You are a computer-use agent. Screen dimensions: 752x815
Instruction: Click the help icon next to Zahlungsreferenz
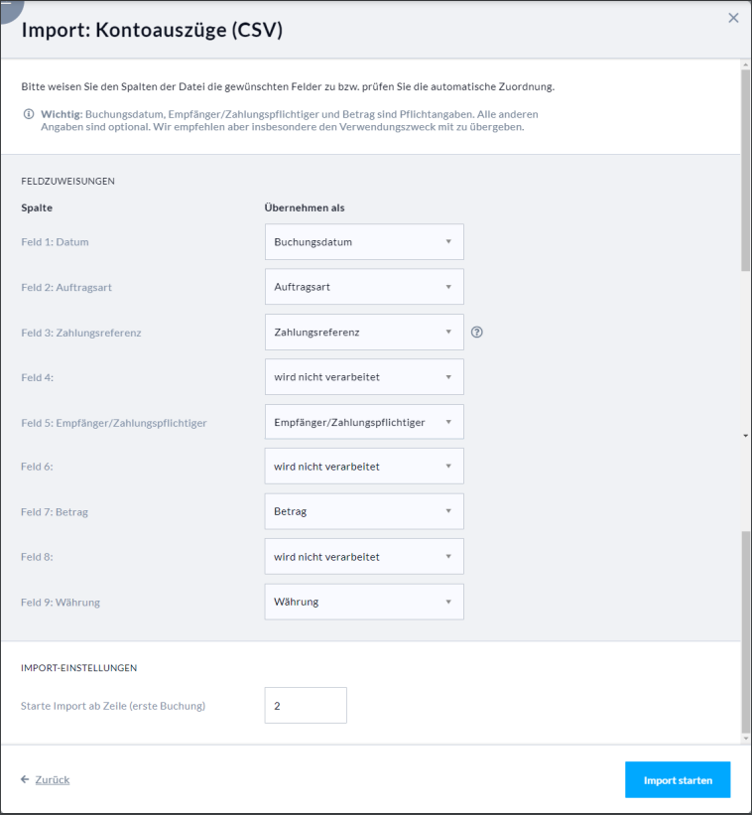click(x=477, y=333)
